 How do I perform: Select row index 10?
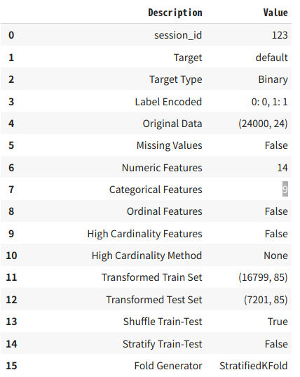click(11, 256)
